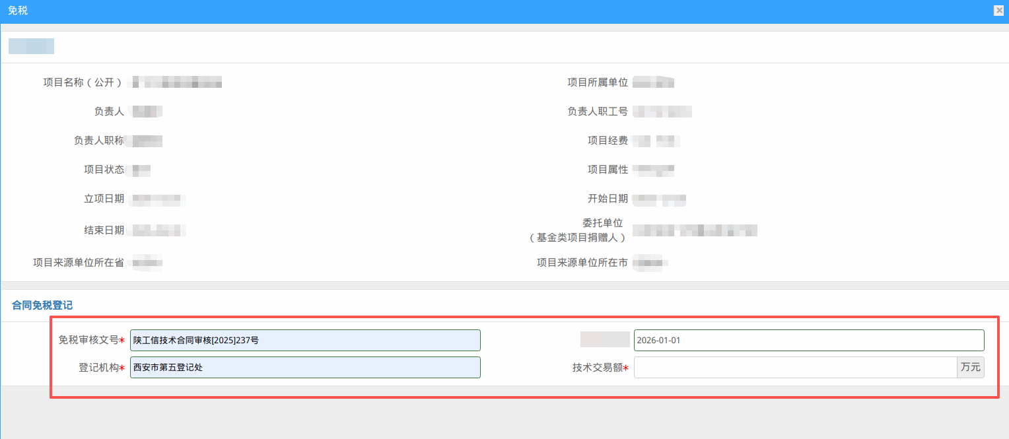The image size is (1009, 439).
Task: Click the 项目所属单位 label
Action: point(598,83)
